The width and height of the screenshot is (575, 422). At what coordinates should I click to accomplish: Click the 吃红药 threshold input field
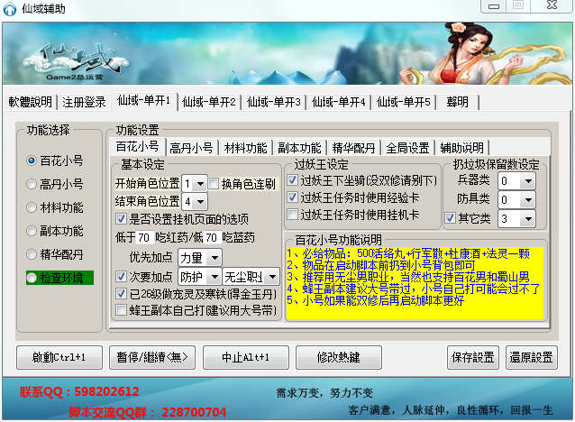point(143,238)
